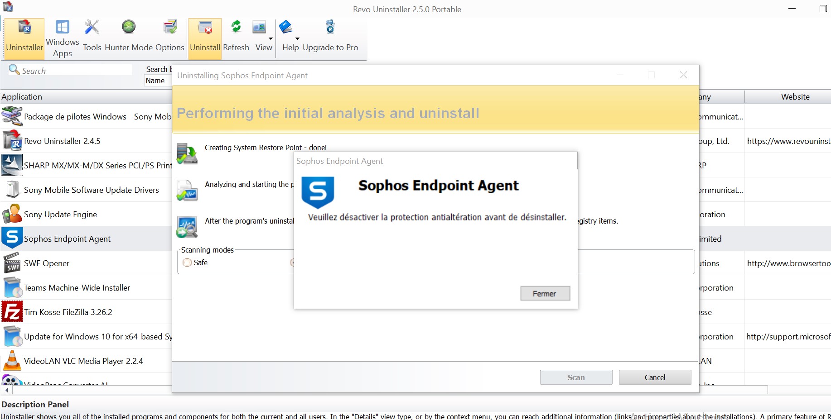Minimize the Revo Uninstaller window

pyautogui.click(x=792, y=9)
